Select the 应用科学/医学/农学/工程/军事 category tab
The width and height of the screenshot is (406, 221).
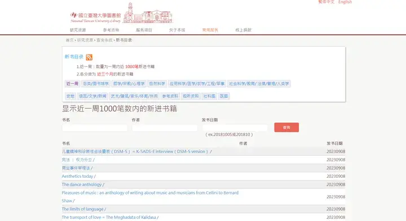pos(197,84)
